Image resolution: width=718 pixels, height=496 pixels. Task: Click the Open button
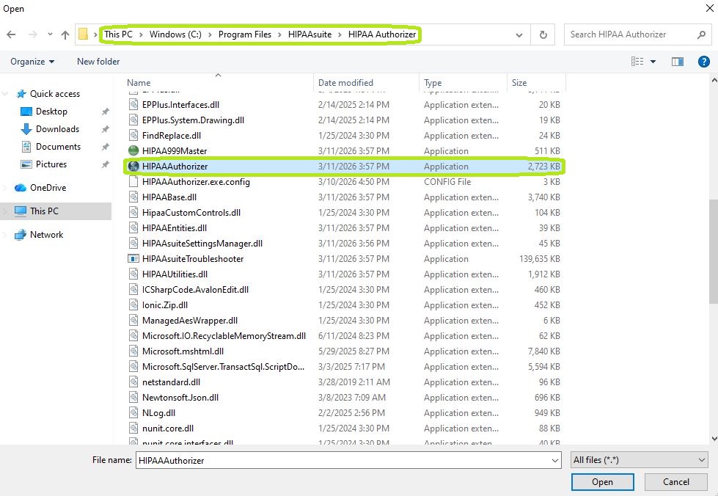(x=602, y=482)
